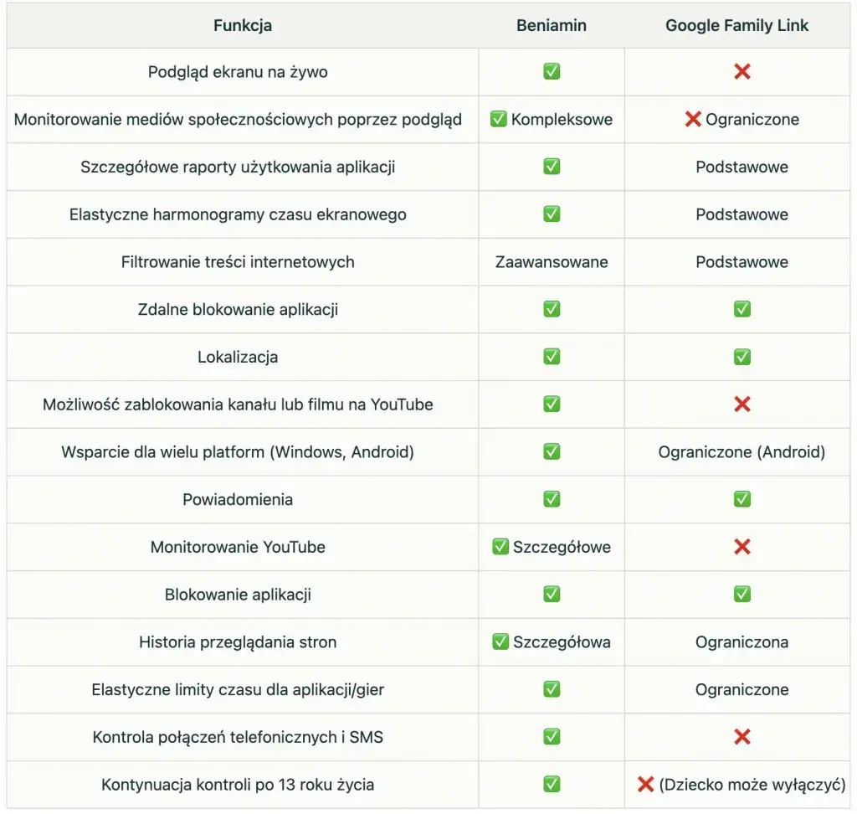Select the Google Family Link column header
Image resolution: width=857 pixels, height=814 pixels.
coord(737,26)
